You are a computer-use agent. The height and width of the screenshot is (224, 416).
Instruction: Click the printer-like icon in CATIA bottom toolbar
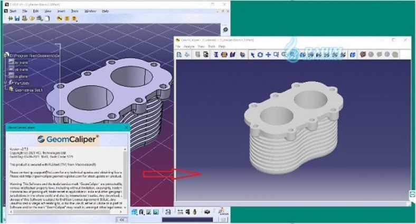(x=207, y=212)
